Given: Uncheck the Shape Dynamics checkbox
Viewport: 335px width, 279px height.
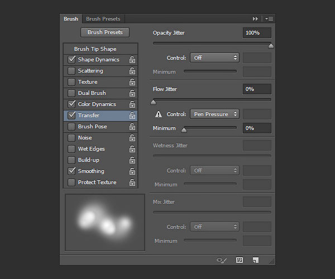Looking at the screenshot, I should (71, 60).
